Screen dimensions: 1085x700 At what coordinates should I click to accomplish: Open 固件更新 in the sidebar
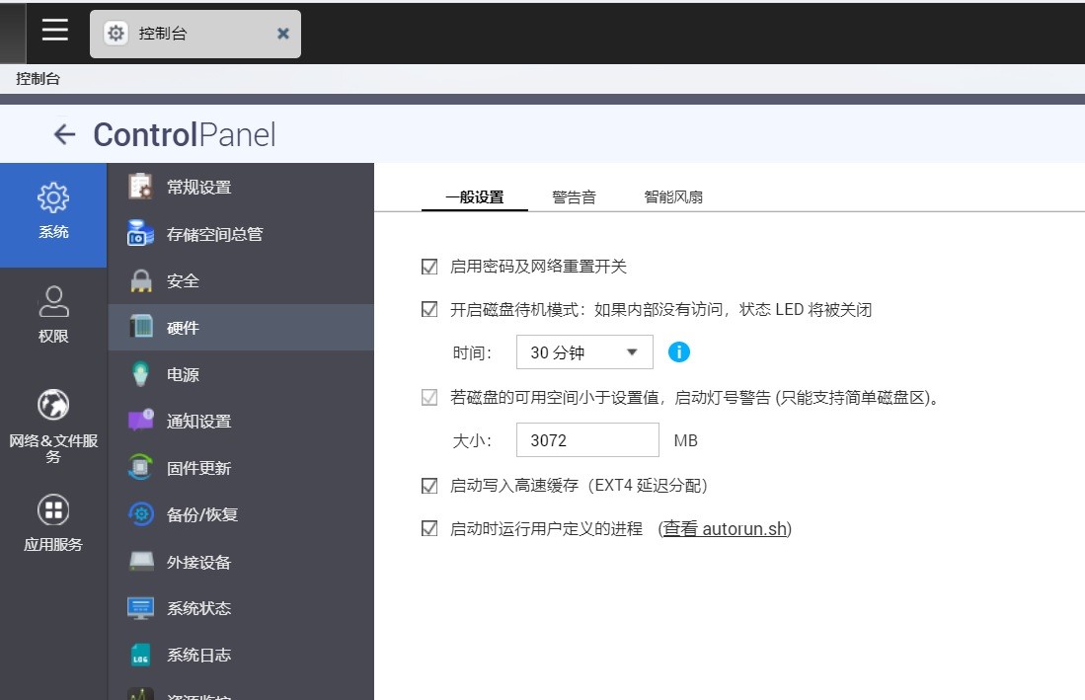[x=197, y=468]
